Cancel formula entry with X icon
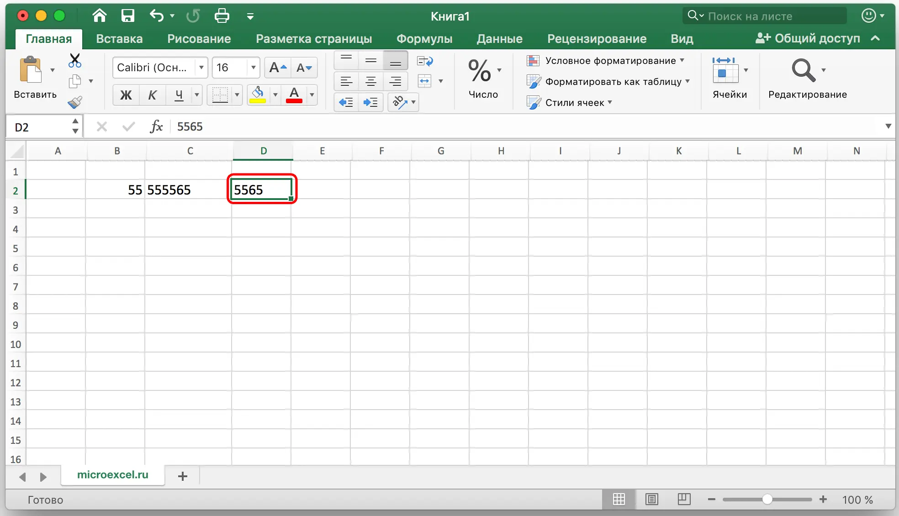The height and width of the screenshot is (516, 899). coord(102,126)
